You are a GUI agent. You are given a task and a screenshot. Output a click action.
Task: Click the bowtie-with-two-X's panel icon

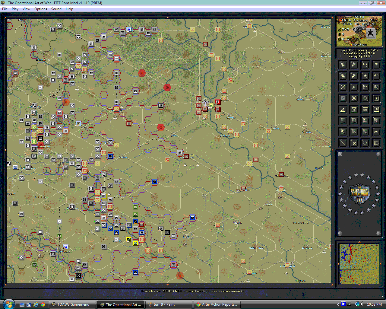pyautogui.click(x=365, y=65)
